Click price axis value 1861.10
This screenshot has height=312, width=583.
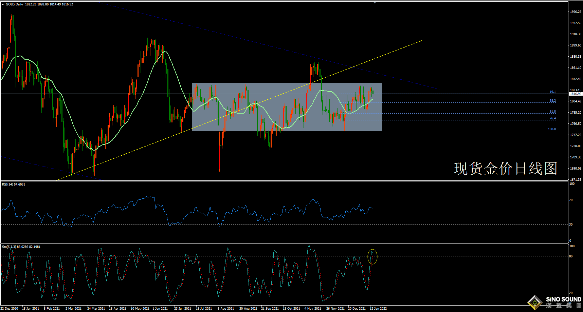point(576,68)
